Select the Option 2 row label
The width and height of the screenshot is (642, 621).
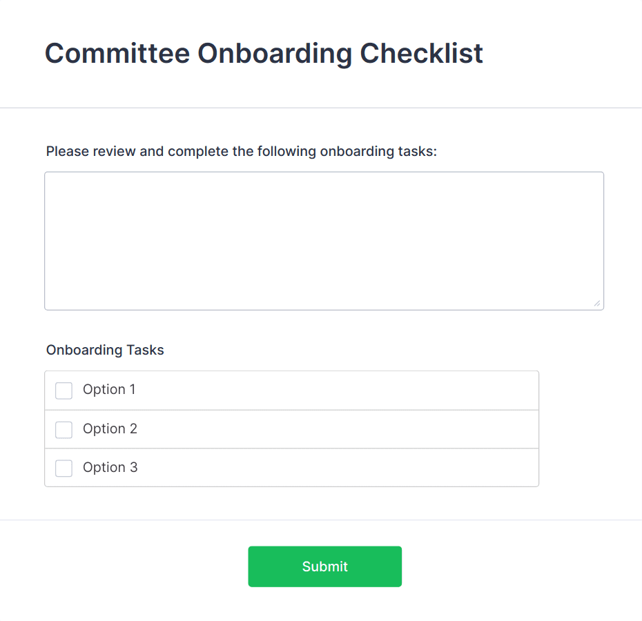point(109,429)
